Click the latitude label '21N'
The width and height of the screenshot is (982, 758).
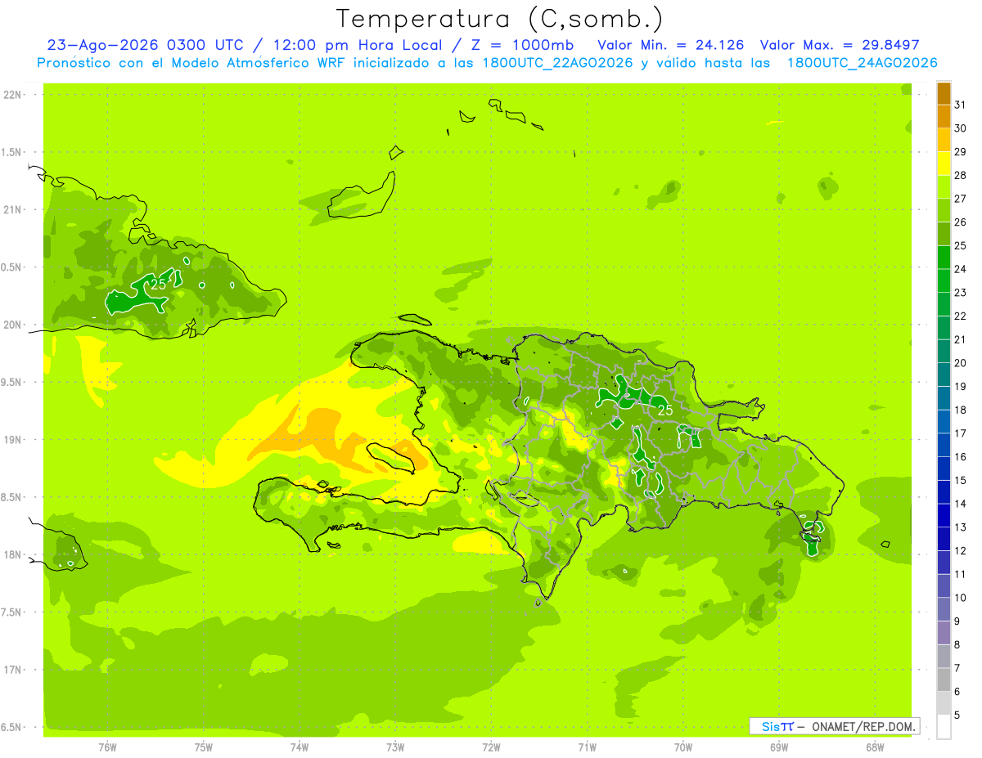pos(11,210)
